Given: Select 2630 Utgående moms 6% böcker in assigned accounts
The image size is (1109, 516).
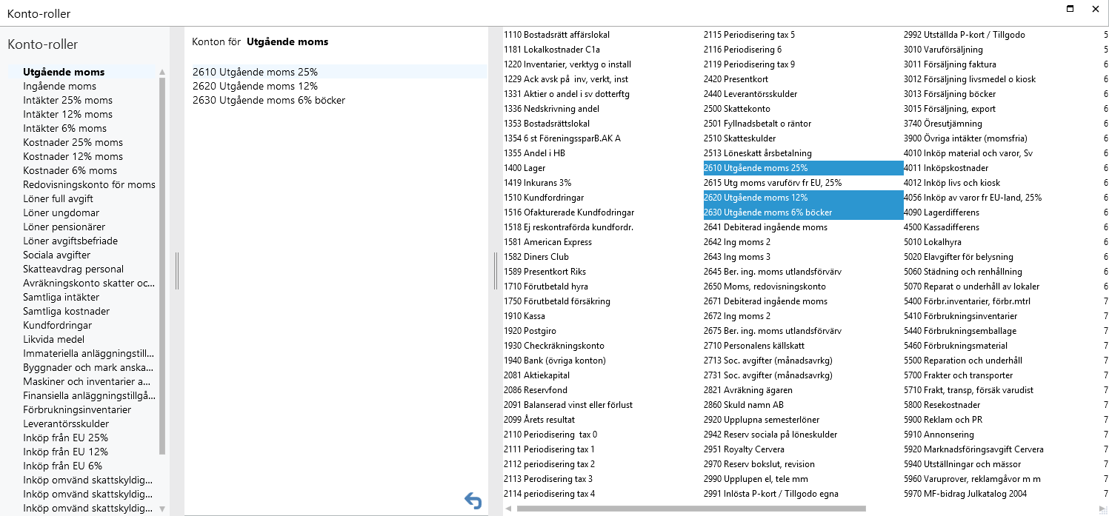Looking at the screenshot, I should (269, 100).
